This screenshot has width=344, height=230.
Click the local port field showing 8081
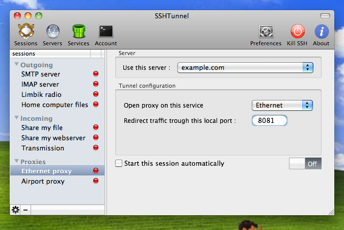click(x=270, y=120)
